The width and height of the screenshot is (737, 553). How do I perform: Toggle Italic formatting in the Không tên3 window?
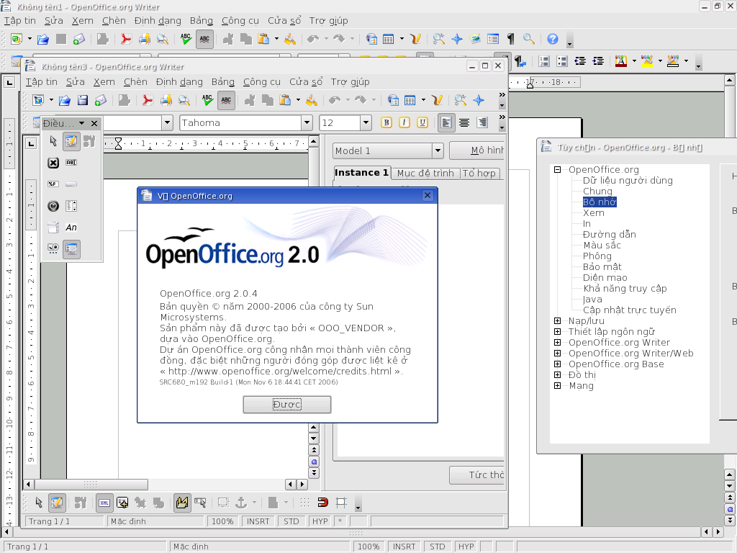pyautogui.click(x=404, y=122)
